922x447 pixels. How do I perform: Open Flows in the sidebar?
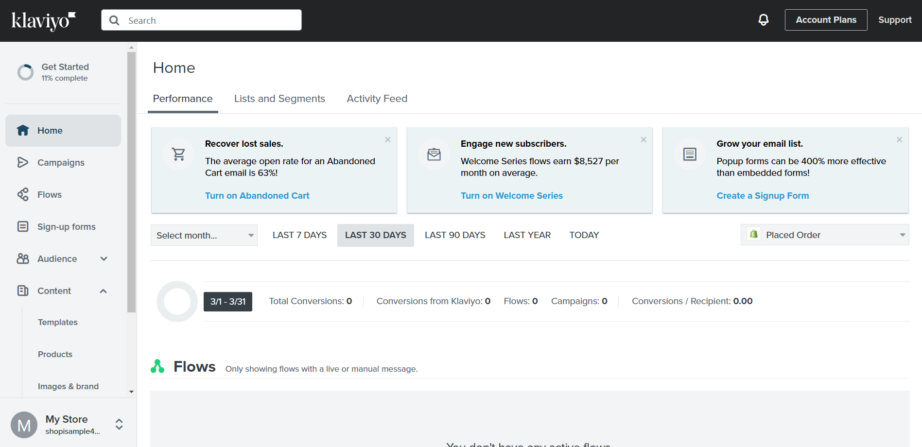point(63,194)
